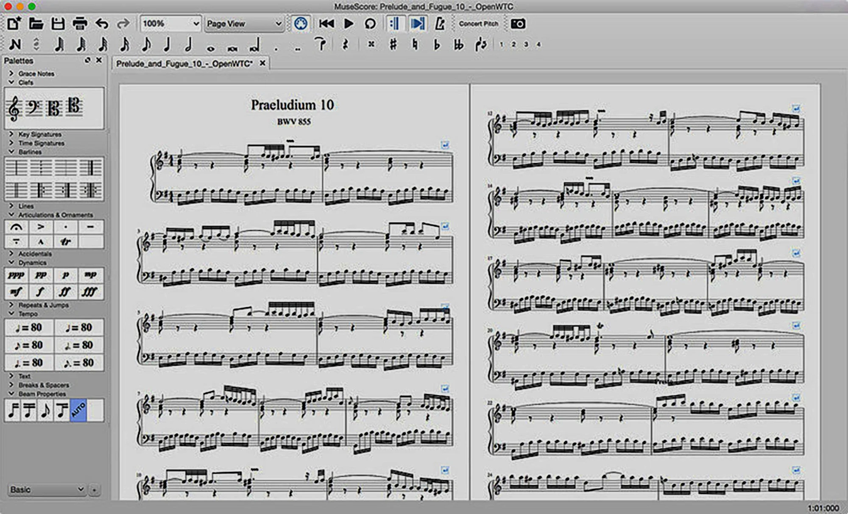Screen dimensions: 848x514
Task: Toggle Concert Pitch
Action: (478, 24)
